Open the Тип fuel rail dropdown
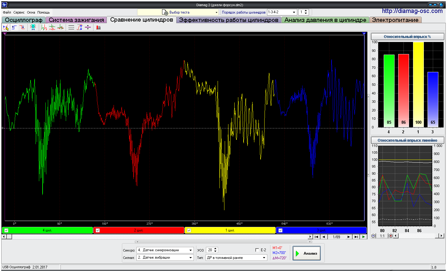447x271 pixels. [236, 257]
